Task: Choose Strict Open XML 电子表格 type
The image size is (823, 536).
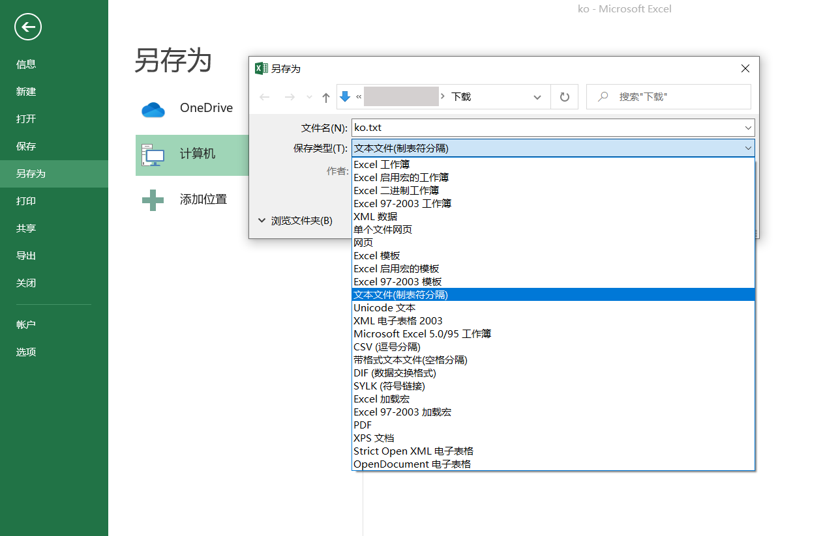Action: [553, 451]
